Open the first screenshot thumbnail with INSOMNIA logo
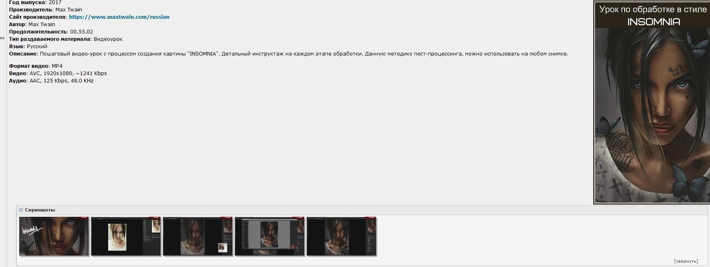This screenshot has width=710, height=267. (54, 236)
